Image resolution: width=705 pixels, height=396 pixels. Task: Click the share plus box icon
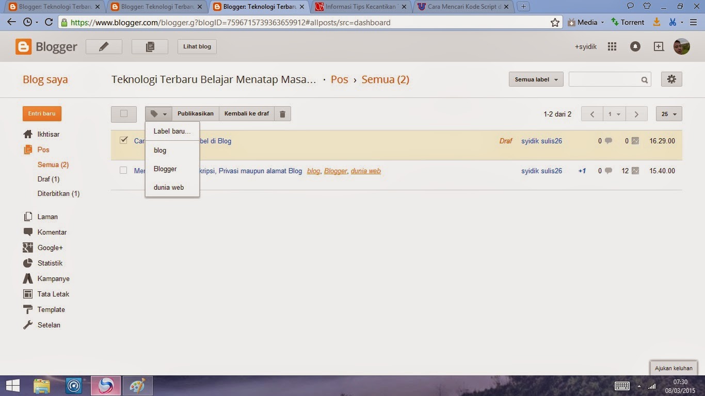[659, 46]
